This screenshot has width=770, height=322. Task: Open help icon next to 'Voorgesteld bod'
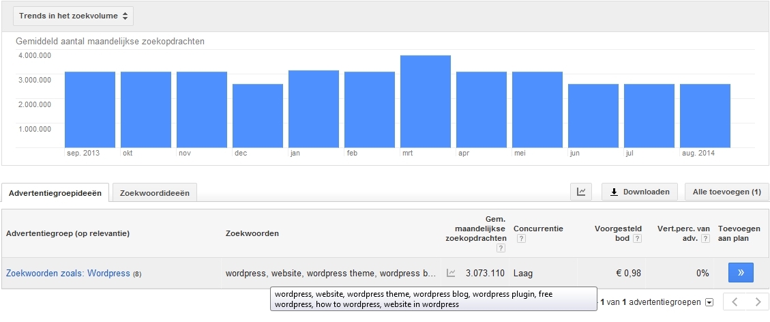[638, 239]
